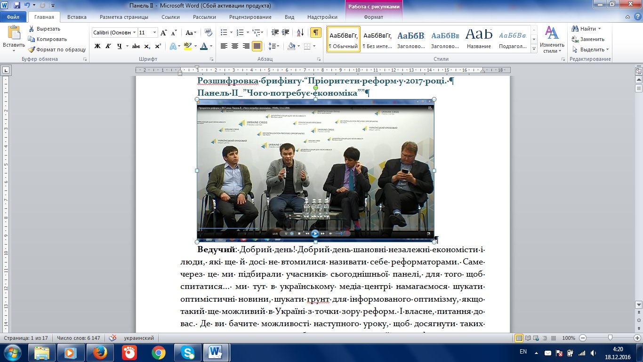Toggle strikethrough formatting

(136, 46)
